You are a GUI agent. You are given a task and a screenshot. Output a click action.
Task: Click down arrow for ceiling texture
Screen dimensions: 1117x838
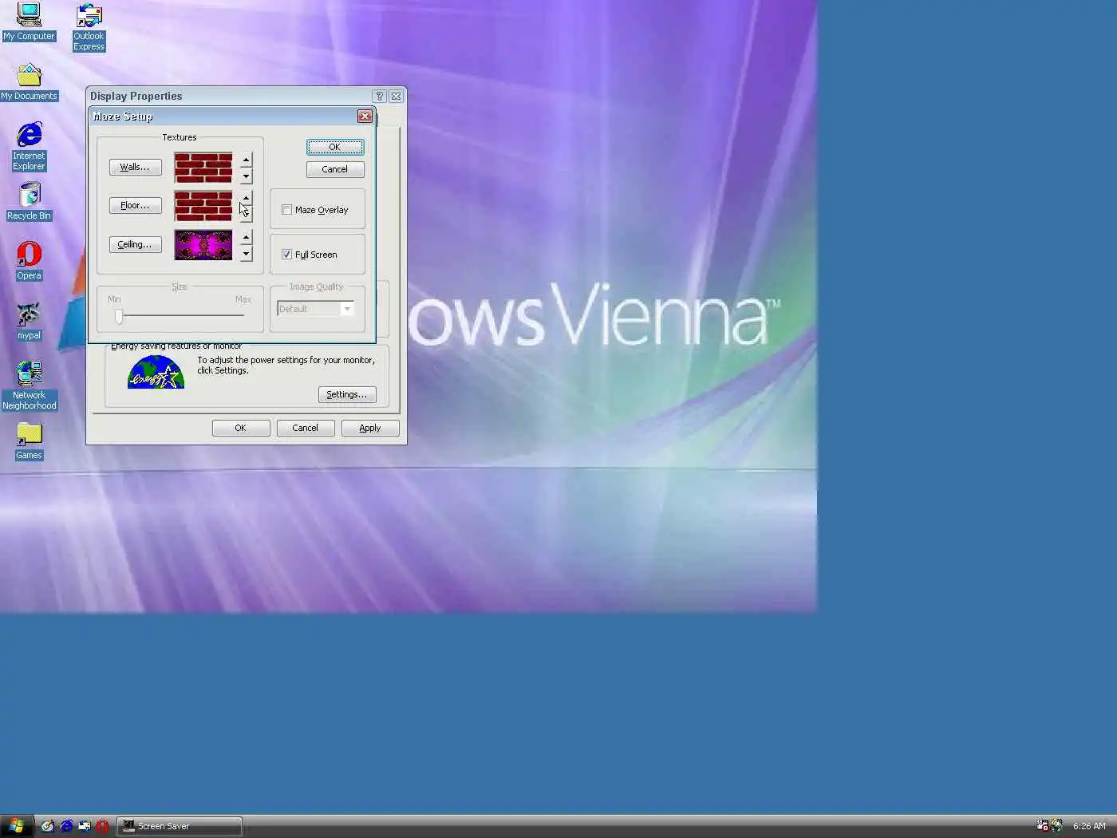pos(246,253)
